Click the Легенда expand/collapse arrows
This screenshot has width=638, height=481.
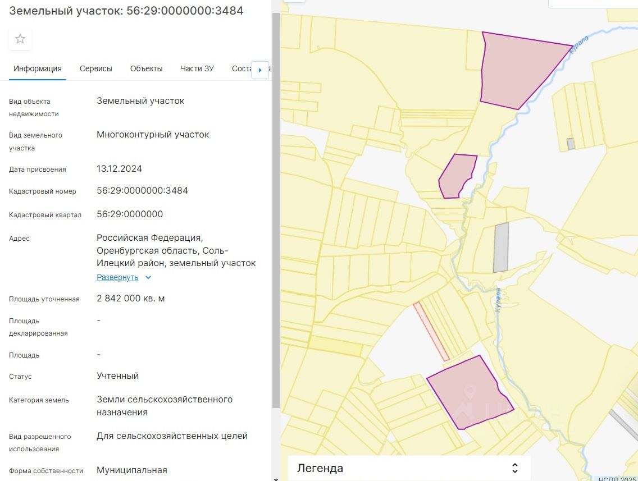coord(514,468)
